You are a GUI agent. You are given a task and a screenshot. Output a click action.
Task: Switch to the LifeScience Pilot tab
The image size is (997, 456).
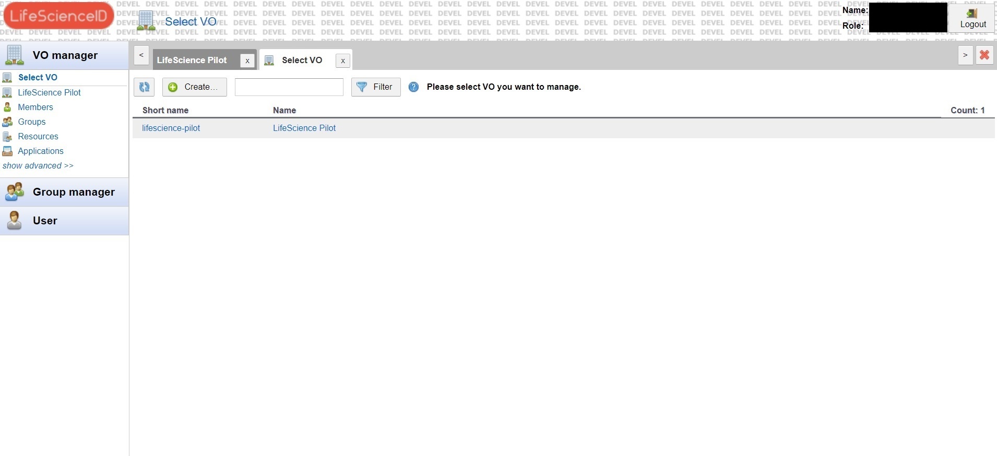click(192, 60)
